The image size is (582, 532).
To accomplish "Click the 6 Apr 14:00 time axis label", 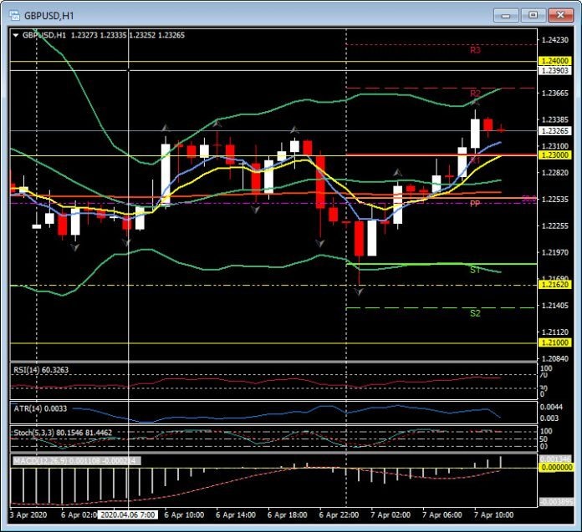I will coord(236,515).
